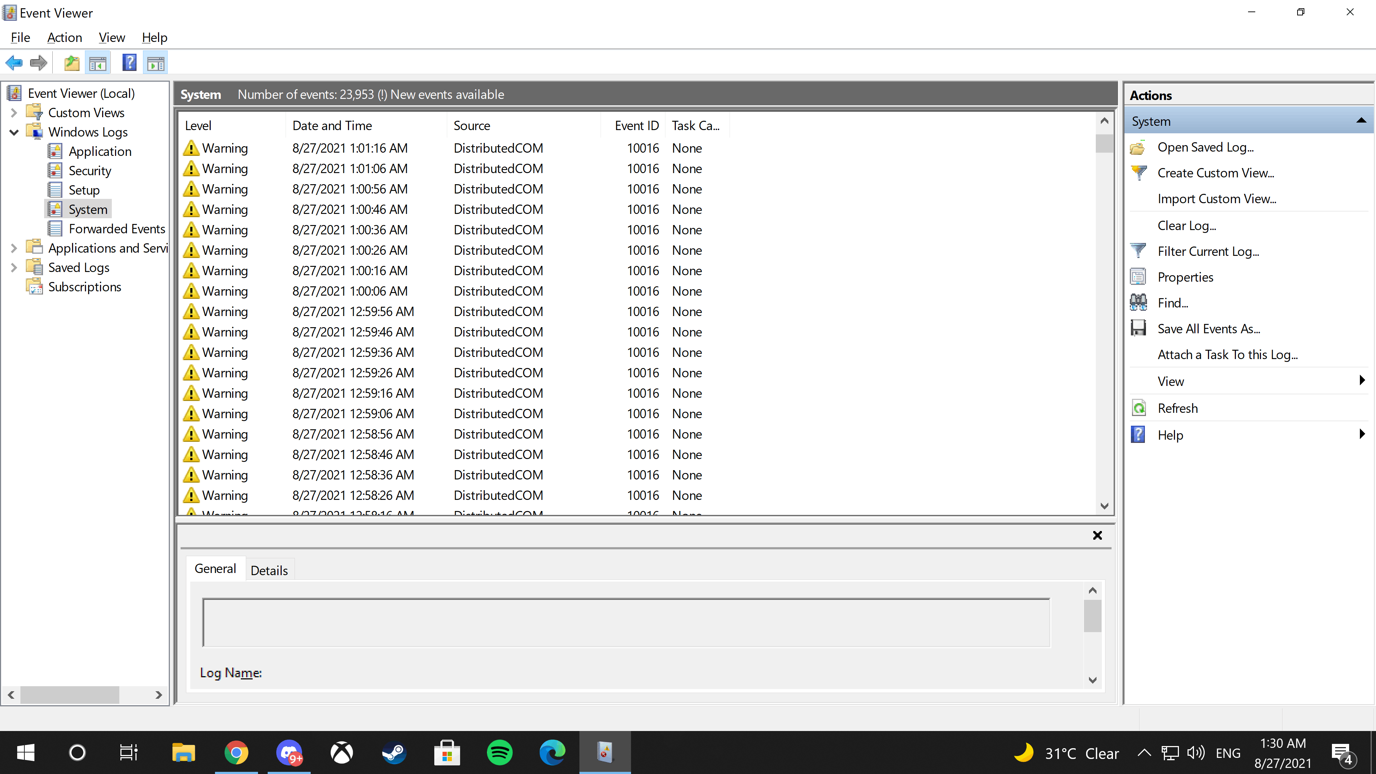1376x774 pixels.
Task: Open log Properties action
Action: pos(1185,277)
